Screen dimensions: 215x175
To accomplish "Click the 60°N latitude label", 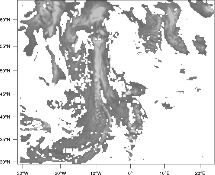I will [x=5, y=20].
